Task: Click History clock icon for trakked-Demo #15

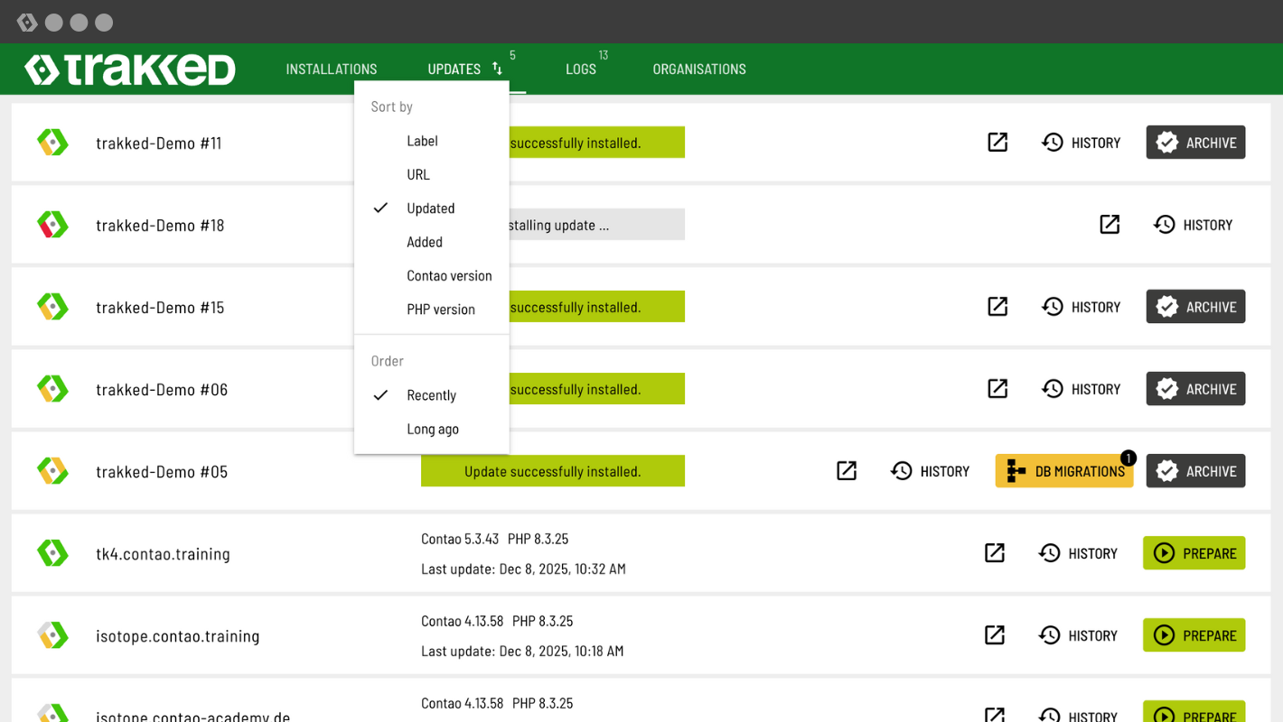Action: coord(1053,307)
